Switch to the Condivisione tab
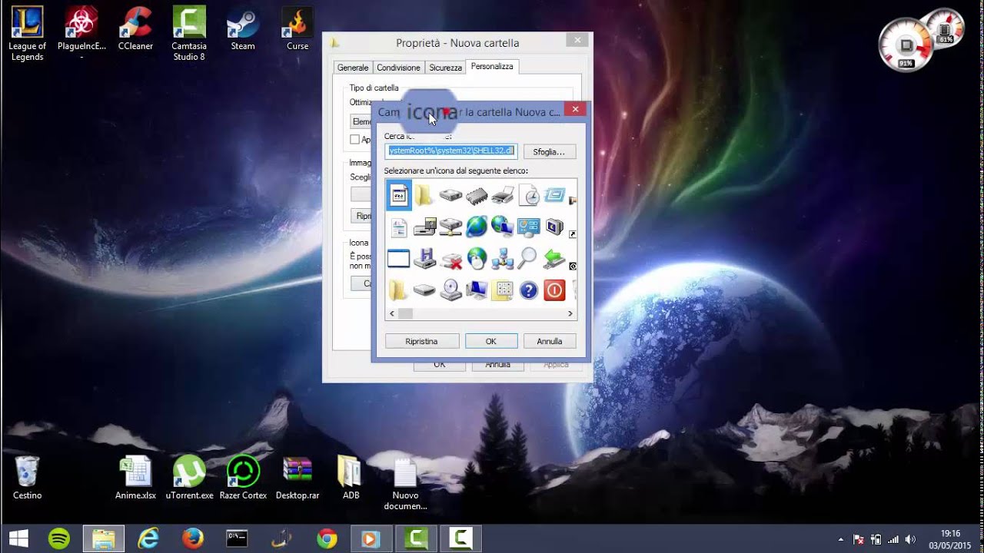Screen dimensions: 984x553 (398, 68)
